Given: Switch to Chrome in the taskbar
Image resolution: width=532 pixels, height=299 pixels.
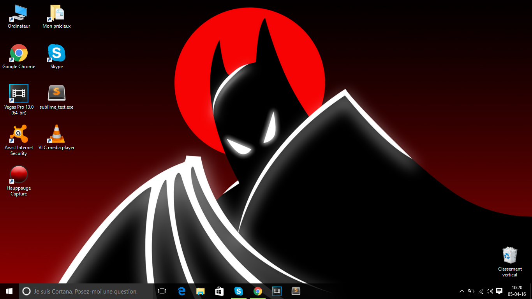Looking at the screenshot, I should [258, 291].
